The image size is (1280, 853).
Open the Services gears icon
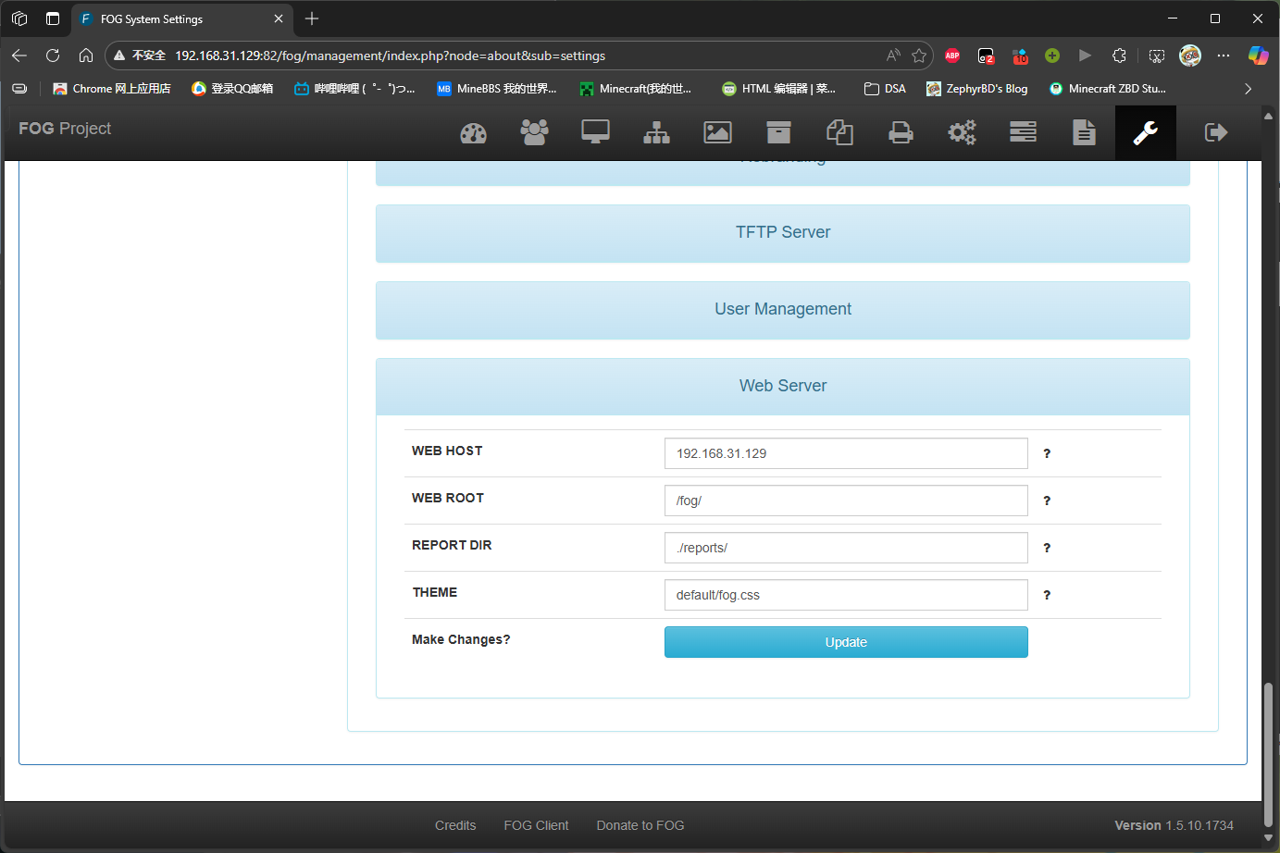[x=962, y=133]
